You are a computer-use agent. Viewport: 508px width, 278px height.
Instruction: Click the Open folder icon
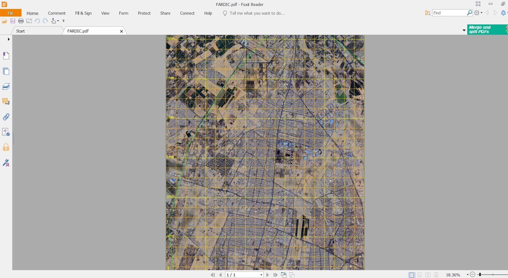pyautogui.click(x=5, y=21)
